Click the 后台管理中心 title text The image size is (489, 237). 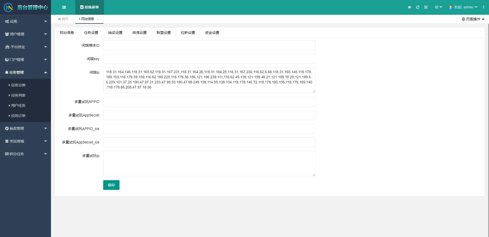pos(33,7)
